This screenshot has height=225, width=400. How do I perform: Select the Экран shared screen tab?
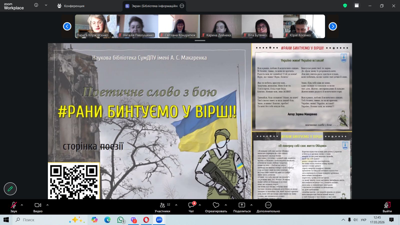click(x=152, y=6)
